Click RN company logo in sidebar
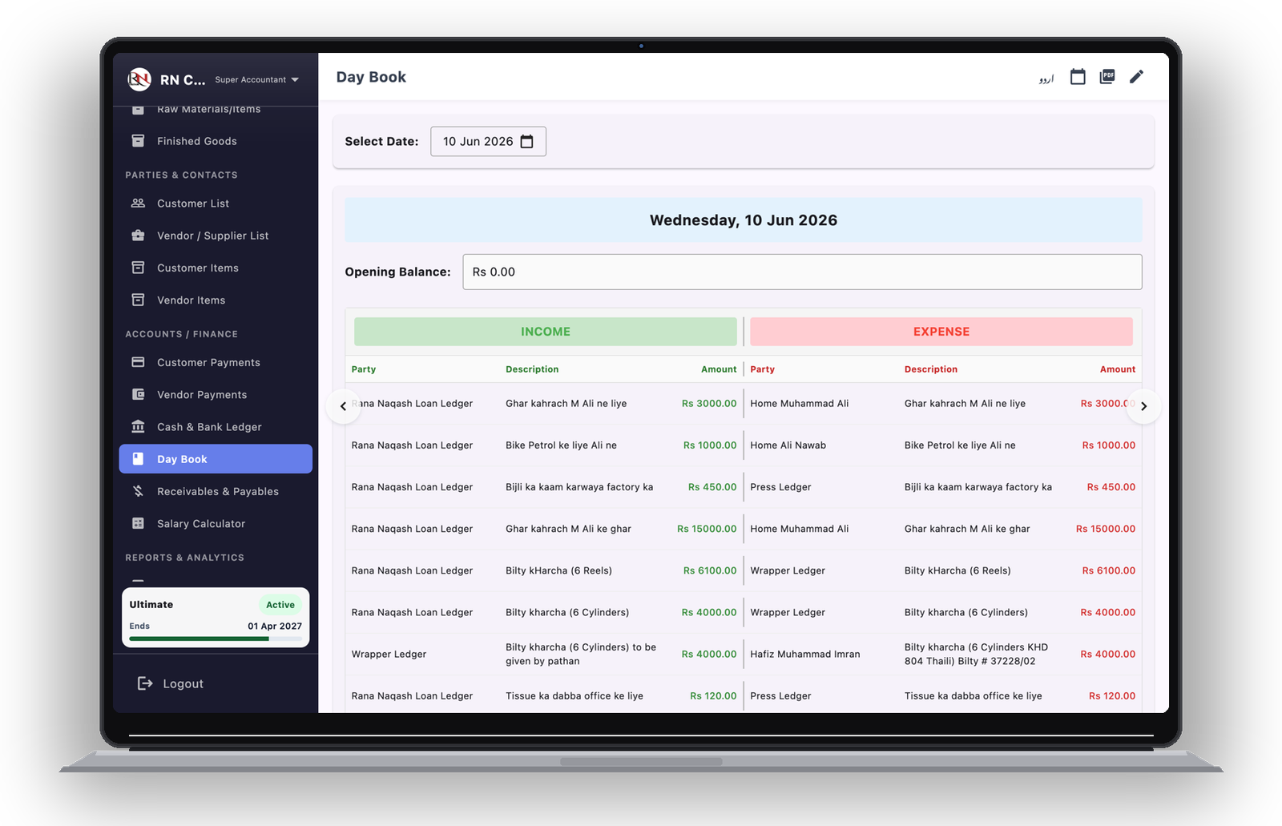Viewport: 1282px width, 826px height. pos(139,79)
